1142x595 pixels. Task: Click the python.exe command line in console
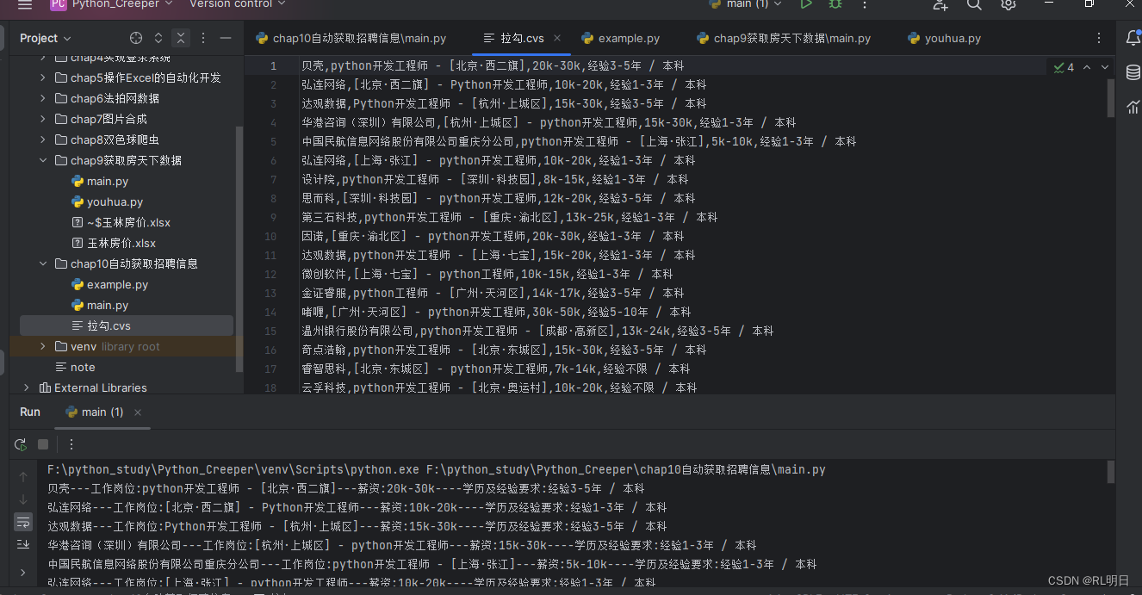pyautogui.click(x=437, y=469)
